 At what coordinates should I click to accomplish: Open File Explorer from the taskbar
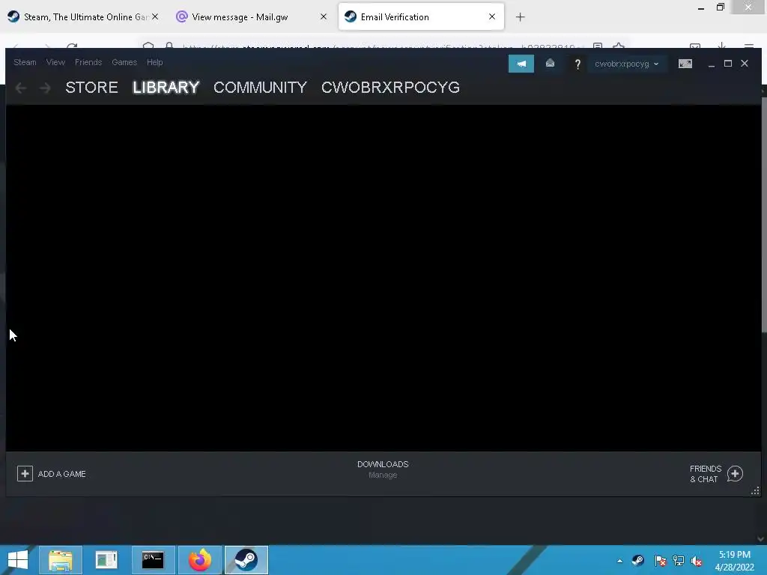(61, 560)
